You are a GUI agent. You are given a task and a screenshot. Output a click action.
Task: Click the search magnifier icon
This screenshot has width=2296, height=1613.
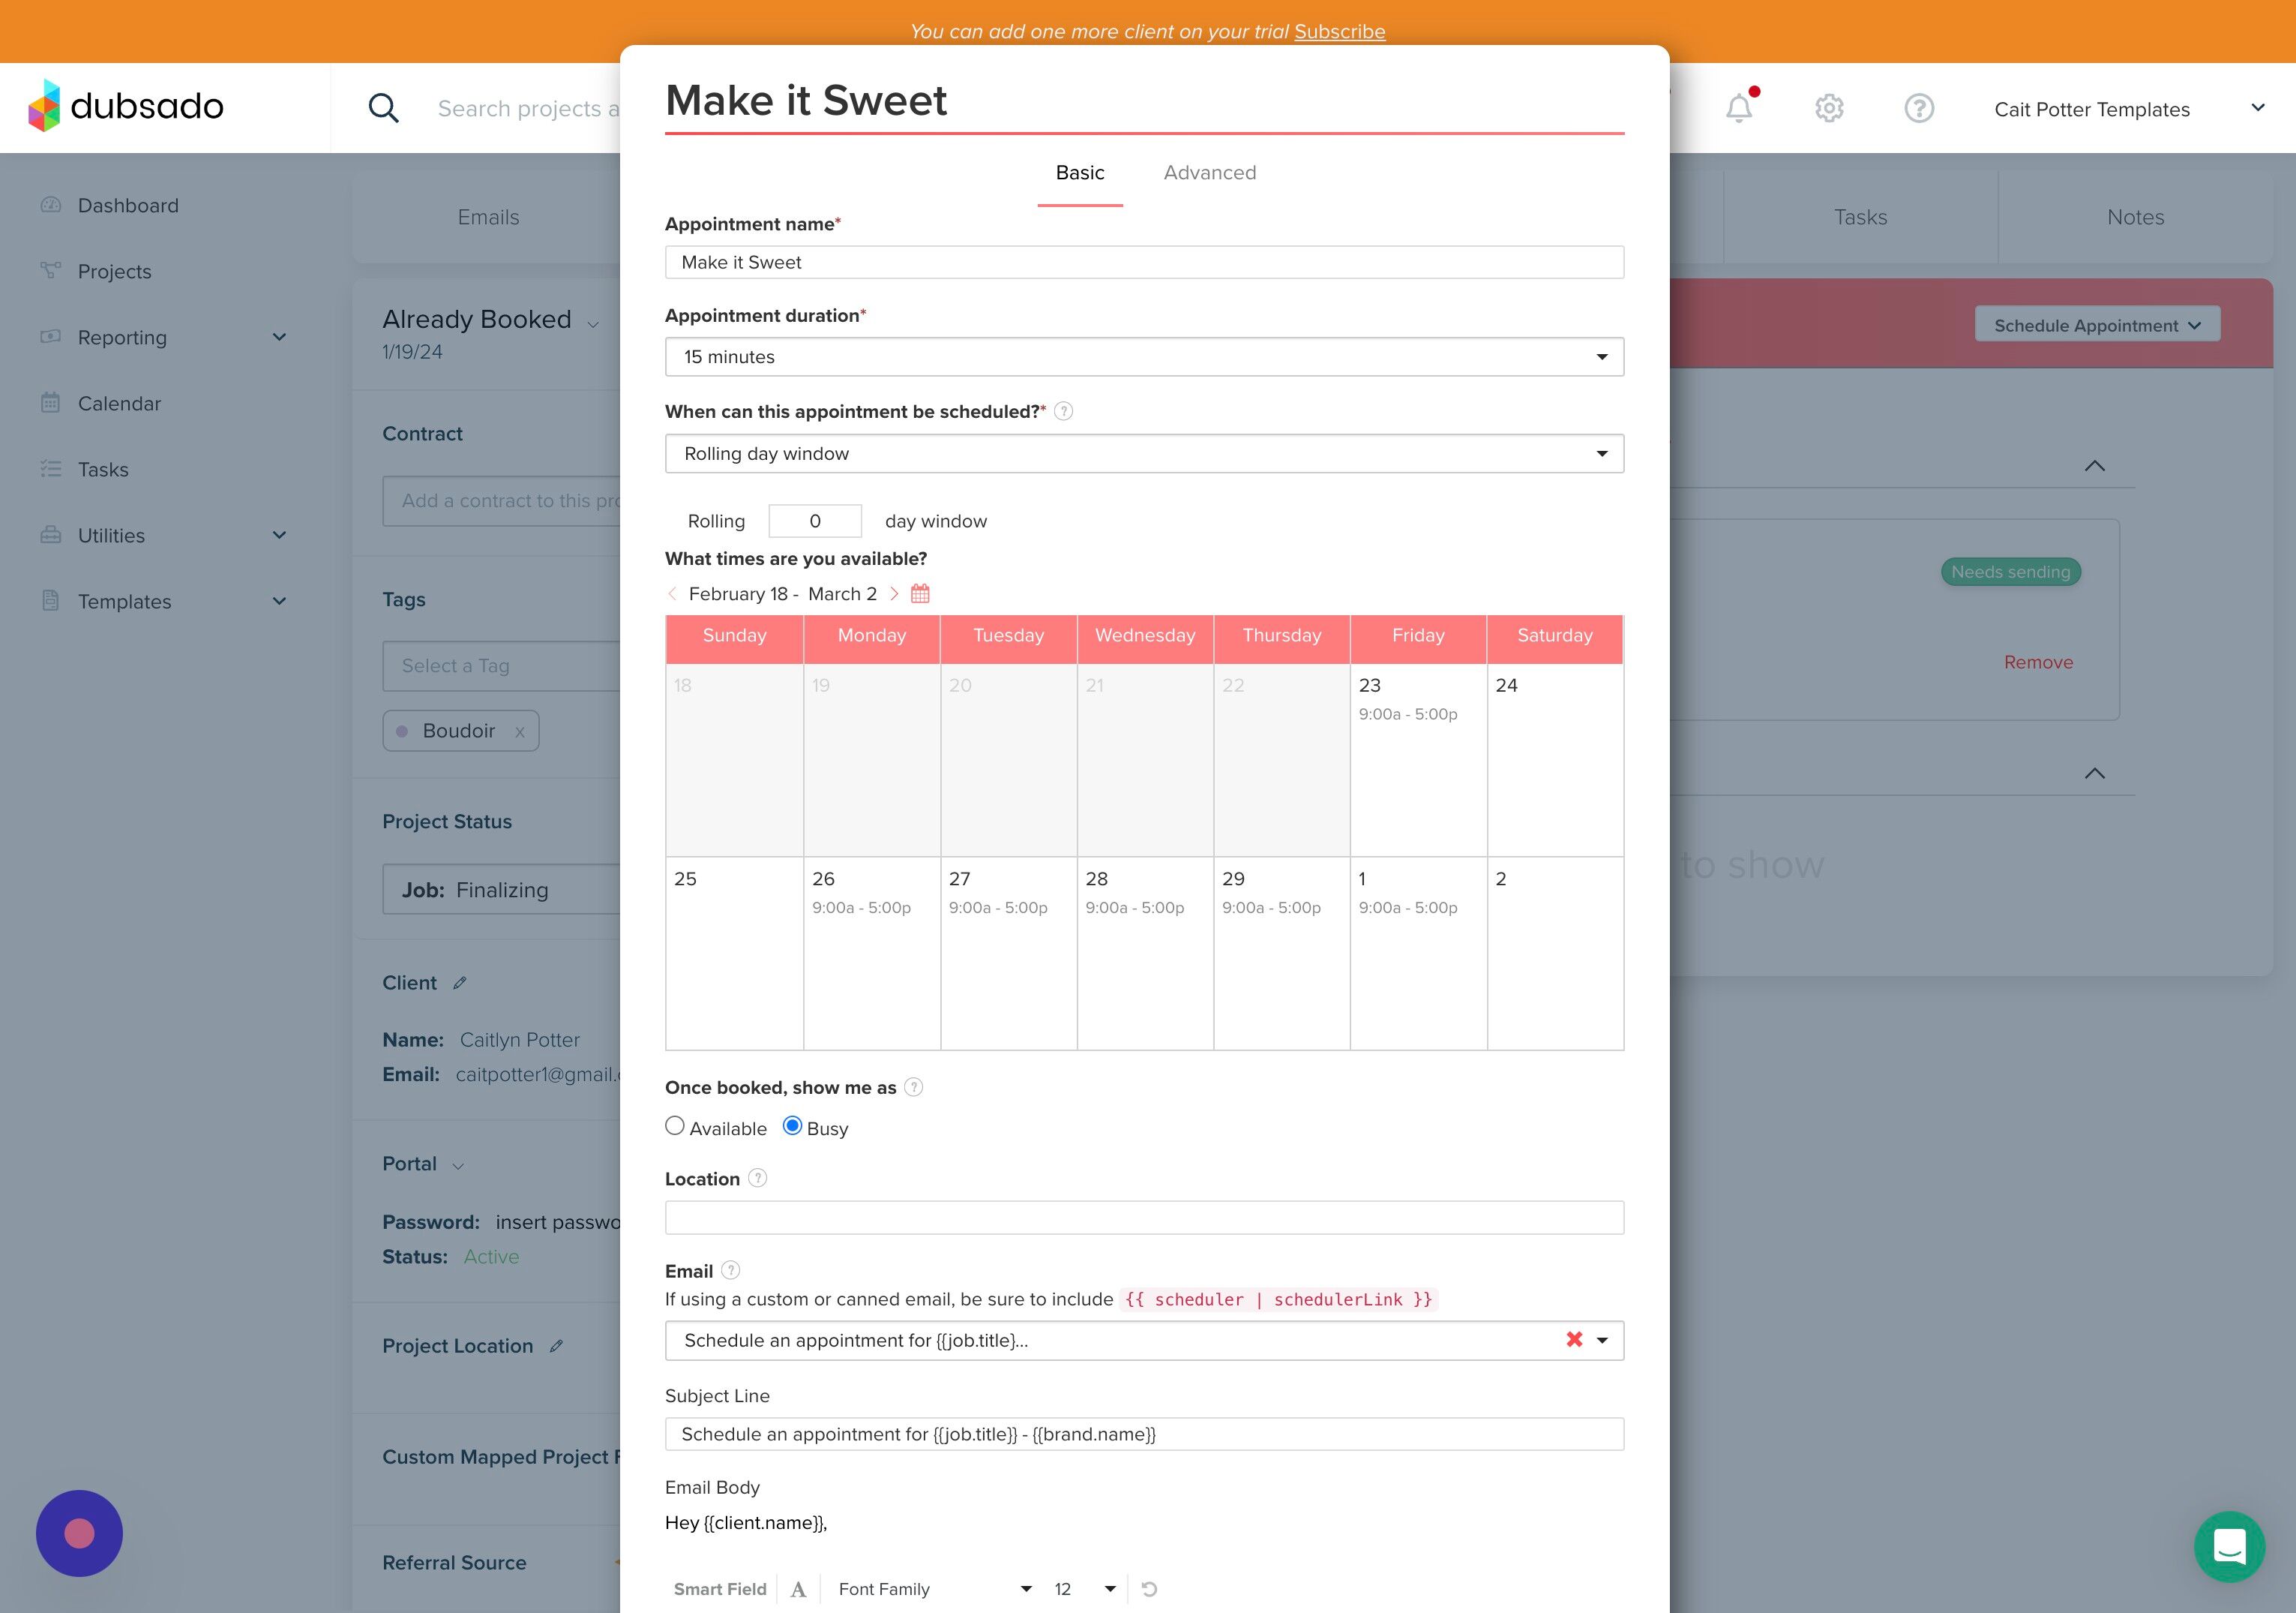pos(383,108)
